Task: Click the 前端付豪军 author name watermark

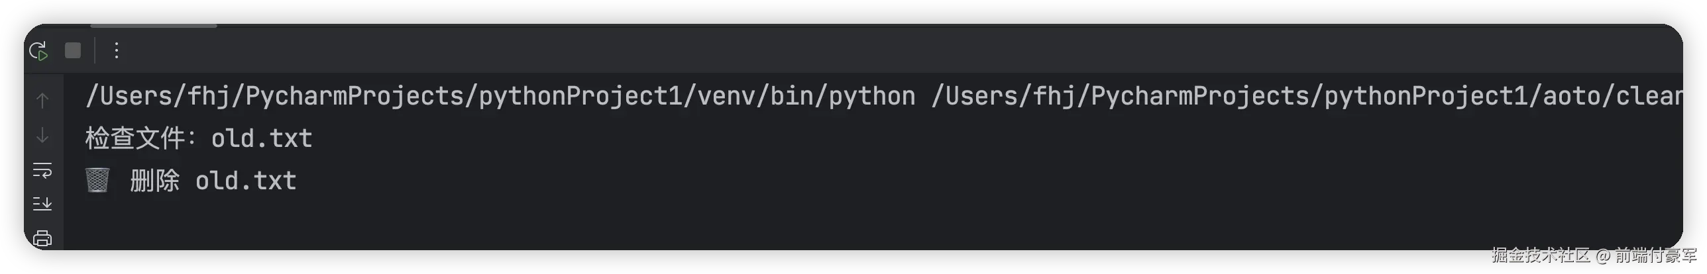Action: click(x=1654, y=255)
